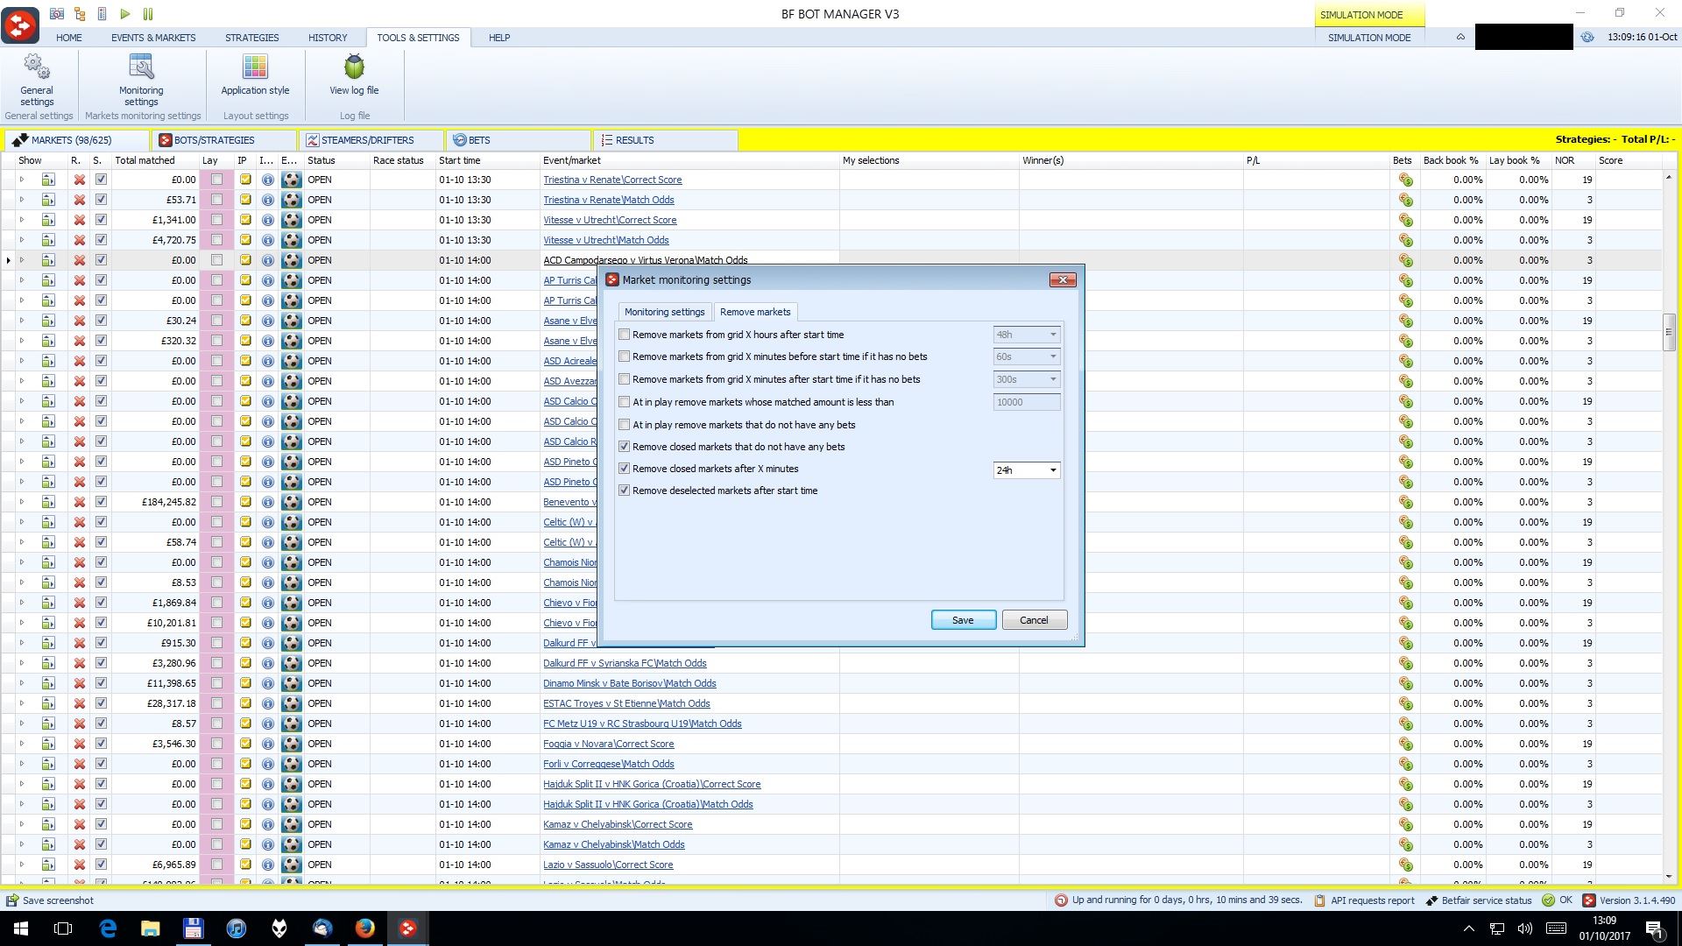The image size is (1682, 946).
Task: Open the HISTORY ribbon tab
Action: pos(328,38)
